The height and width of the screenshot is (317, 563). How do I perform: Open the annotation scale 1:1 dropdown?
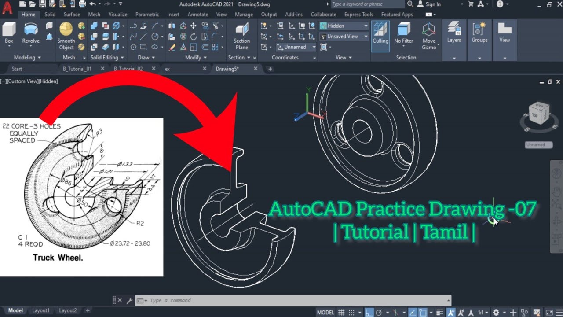(483, 312)
